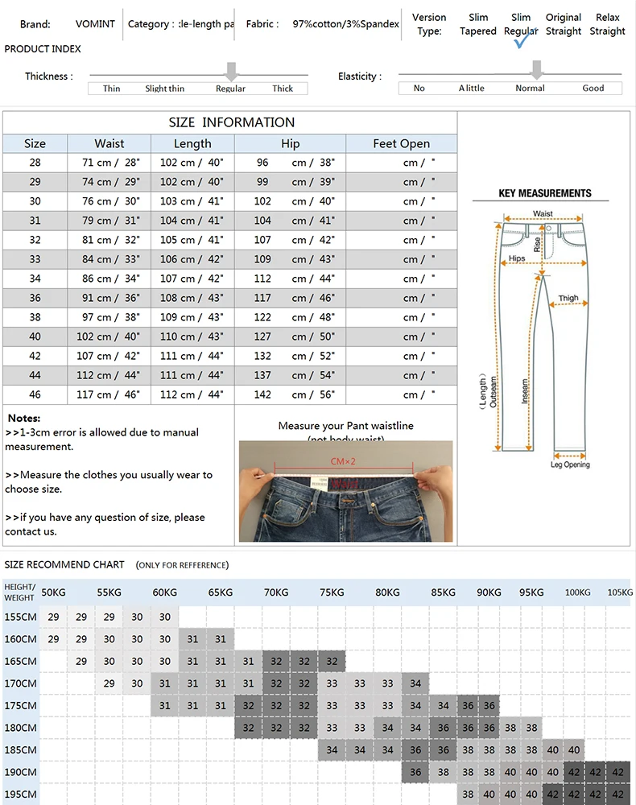
Task: Click the waist measuring photo of jeans
Action: [345, 491]
